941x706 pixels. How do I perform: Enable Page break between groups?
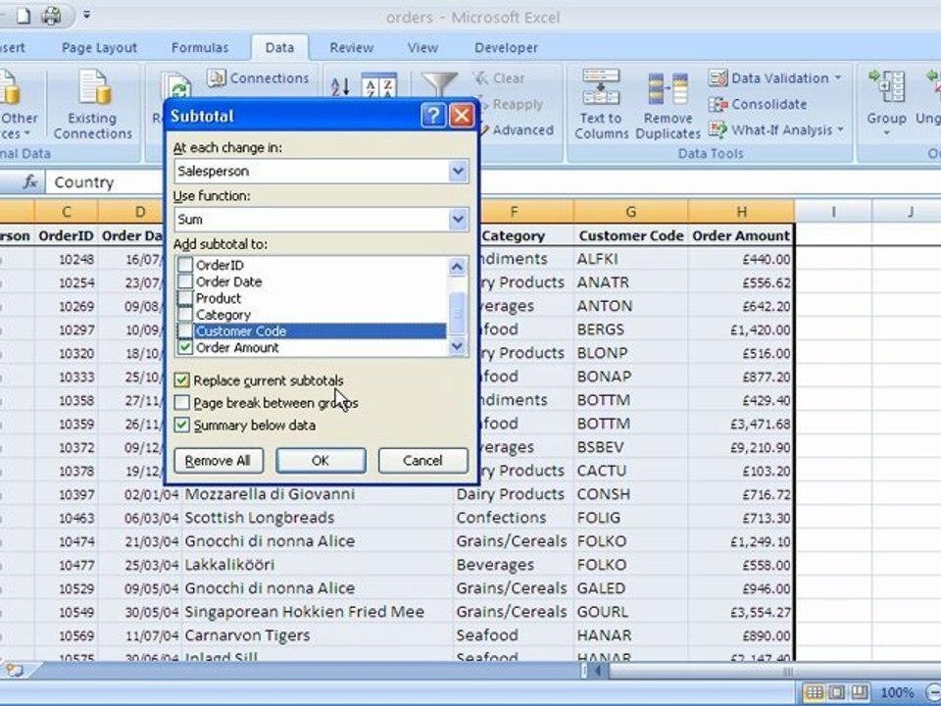click(182, 403)
